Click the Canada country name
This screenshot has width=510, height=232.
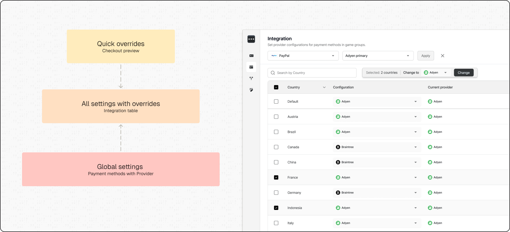[x=293, y=147]
